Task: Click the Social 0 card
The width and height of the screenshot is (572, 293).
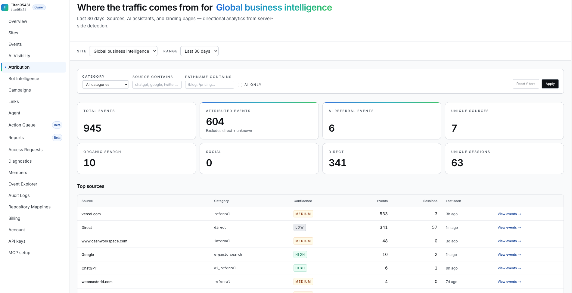Action: (259, 159)
